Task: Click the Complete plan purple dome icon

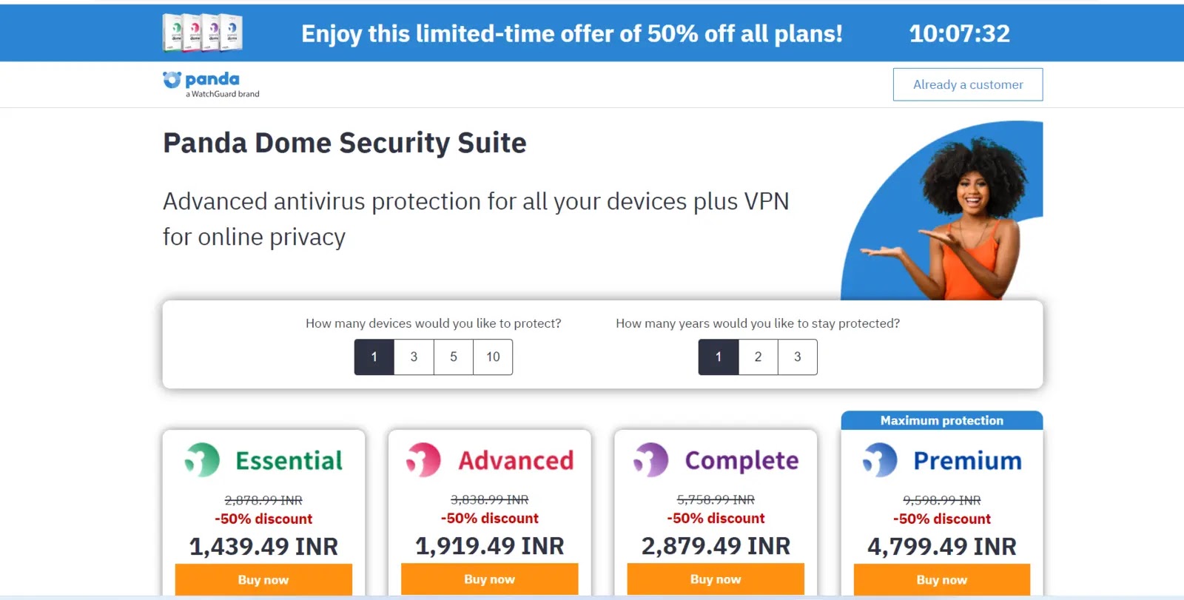Action: pyautogui.click(x=650, y=460)
